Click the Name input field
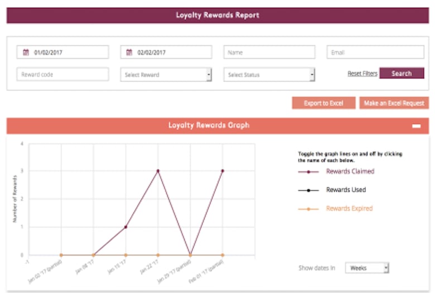This screenshot has width=435, height=293. [x=269, y=52]
